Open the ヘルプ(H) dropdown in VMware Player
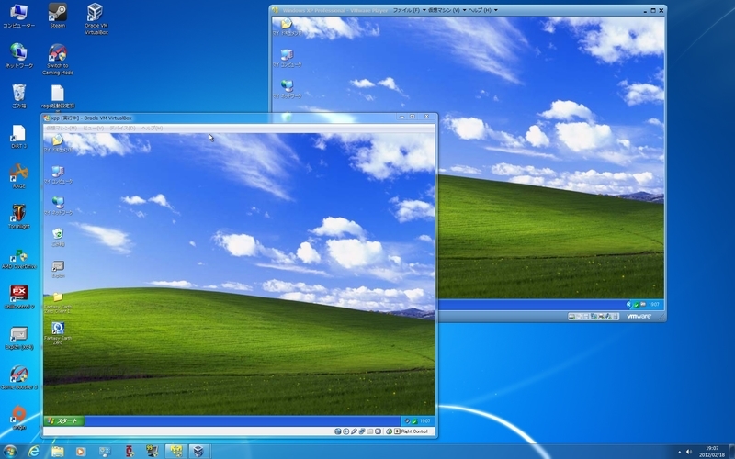Image resolution: width=735 pixels, height=459 pixels. [x=481, y=10]
